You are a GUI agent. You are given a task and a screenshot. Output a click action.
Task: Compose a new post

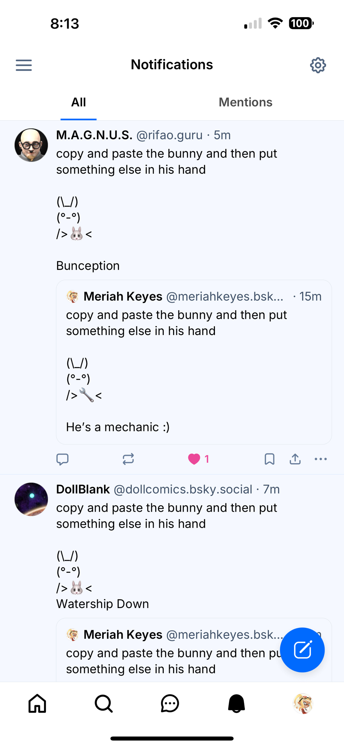pyautogui.click(x=302, y=650)
